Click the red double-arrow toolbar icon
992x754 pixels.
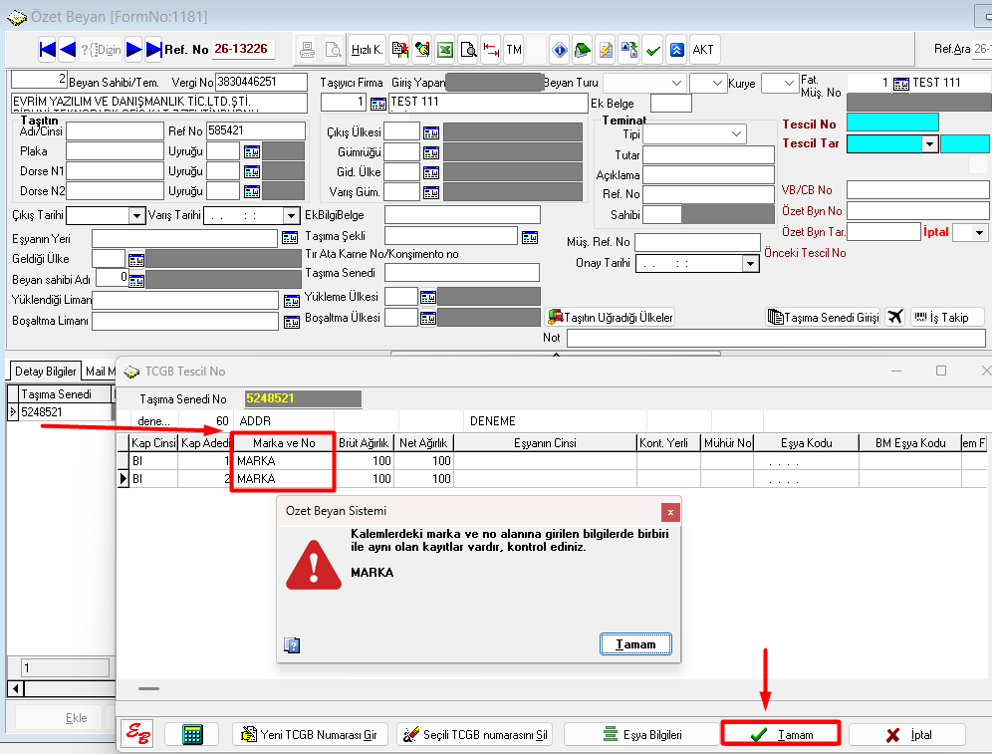[491, 50]
